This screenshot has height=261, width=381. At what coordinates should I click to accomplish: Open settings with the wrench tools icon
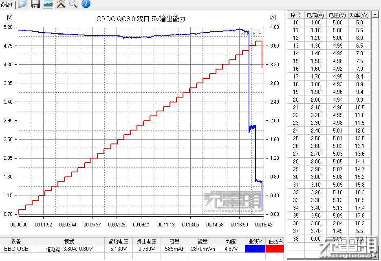pyautogui.click(x=61, y=4)
